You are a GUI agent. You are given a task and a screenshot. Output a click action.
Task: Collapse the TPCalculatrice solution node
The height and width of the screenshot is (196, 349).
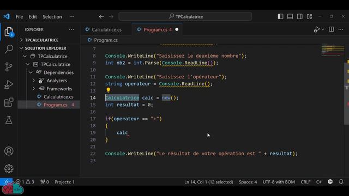(x=25, y=56)
